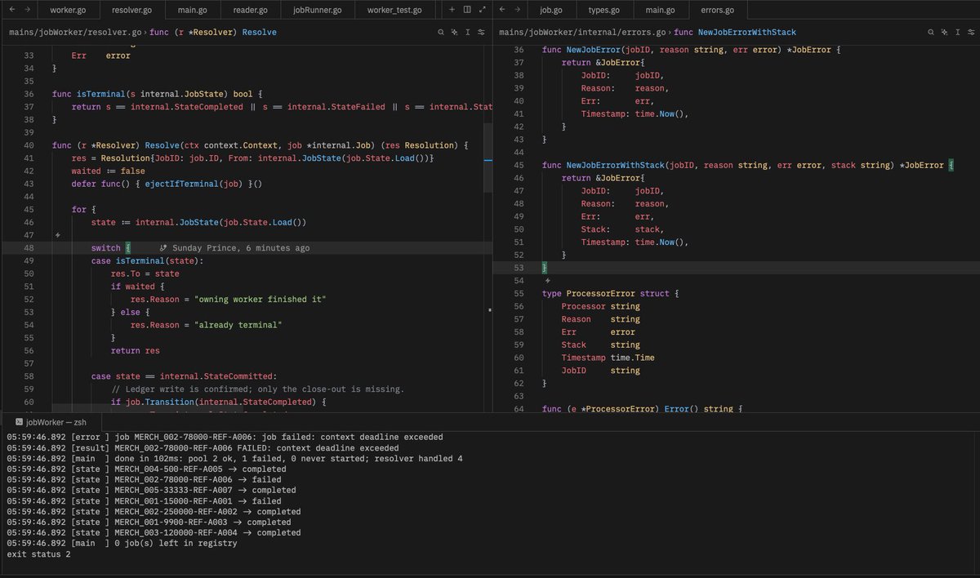This screenshot has width=980, height=578.
Task: Click the terminal icon on jobWorker tab
Action: coord(19,422)
